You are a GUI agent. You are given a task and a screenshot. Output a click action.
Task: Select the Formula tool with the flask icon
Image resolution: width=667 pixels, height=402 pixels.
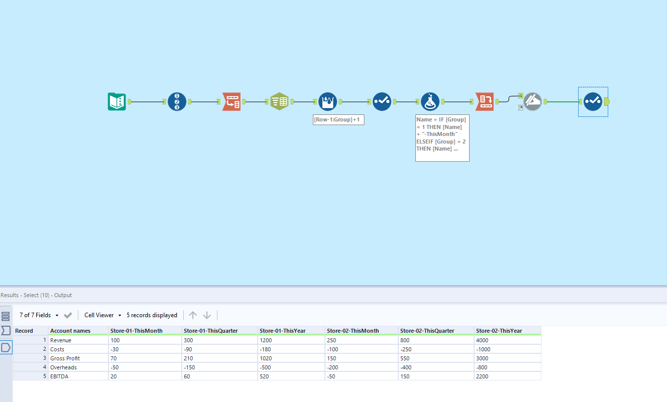430,101
